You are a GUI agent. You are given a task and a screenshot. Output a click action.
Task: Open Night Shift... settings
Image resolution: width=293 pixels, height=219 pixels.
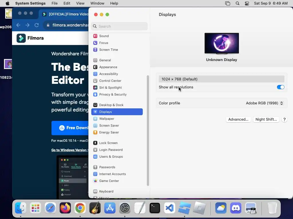tap(266, 119)
